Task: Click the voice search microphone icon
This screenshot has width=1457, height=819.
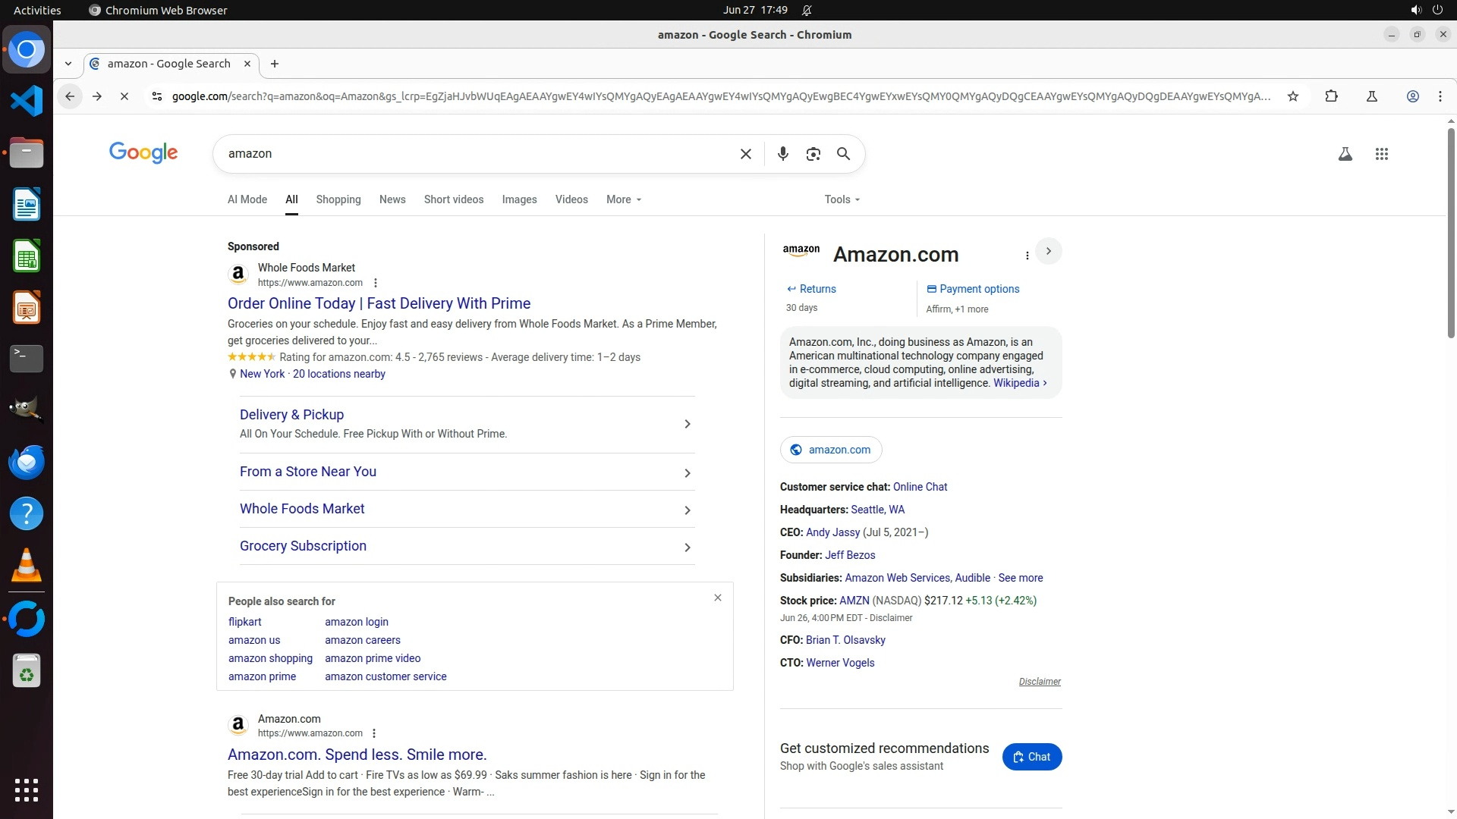Action: pyautogui.click(x=782, y=154)
